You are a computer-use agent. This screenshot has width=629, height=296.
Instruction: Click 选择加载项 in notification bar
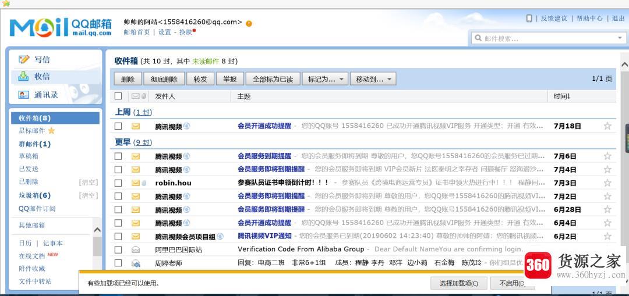pyautogui.click(x=458, y=283)
